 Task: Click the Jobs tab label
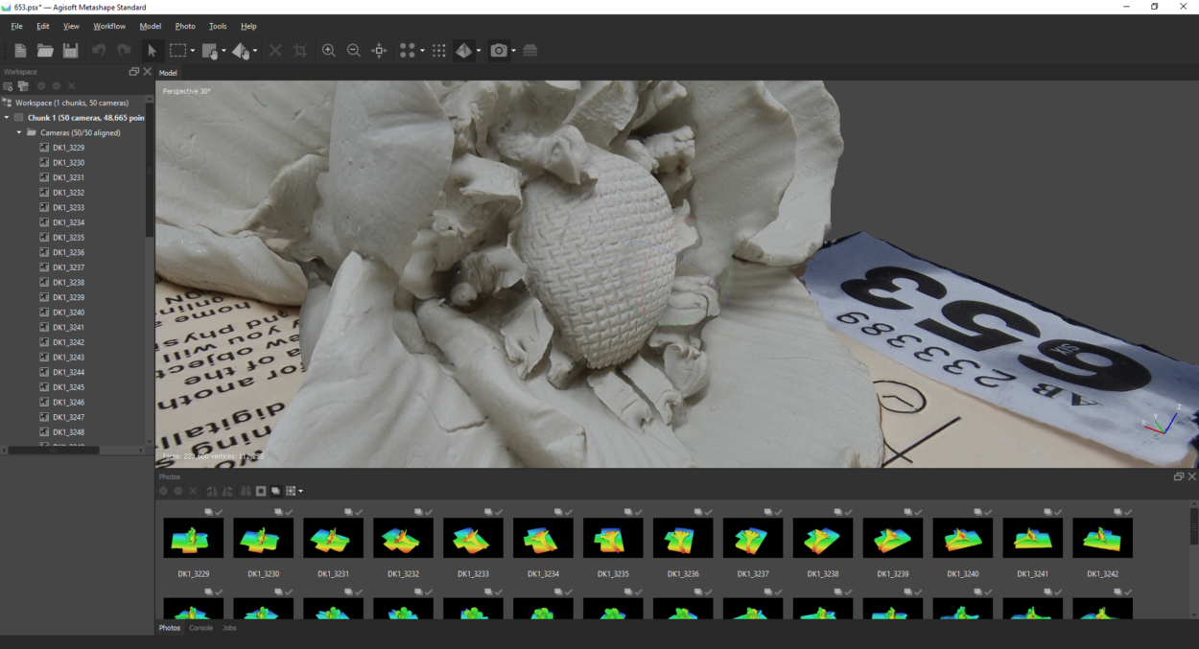pyautogui.click(x=229, y=628)
